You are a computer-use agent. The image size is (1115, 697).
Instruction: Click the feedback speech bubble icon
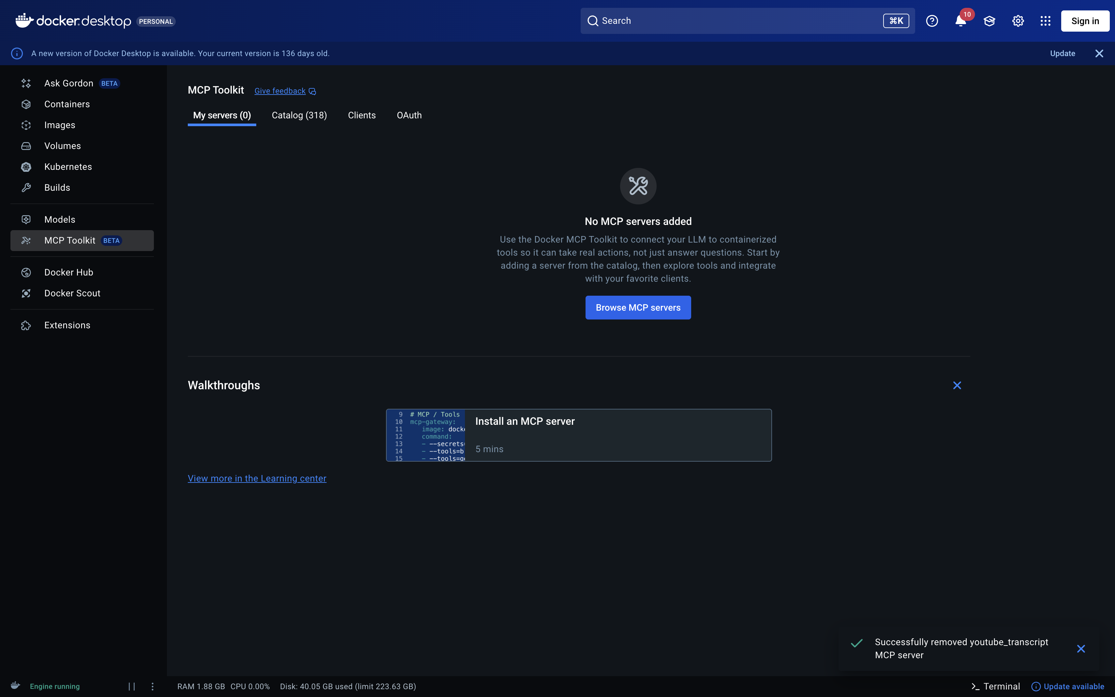(312, 91)
